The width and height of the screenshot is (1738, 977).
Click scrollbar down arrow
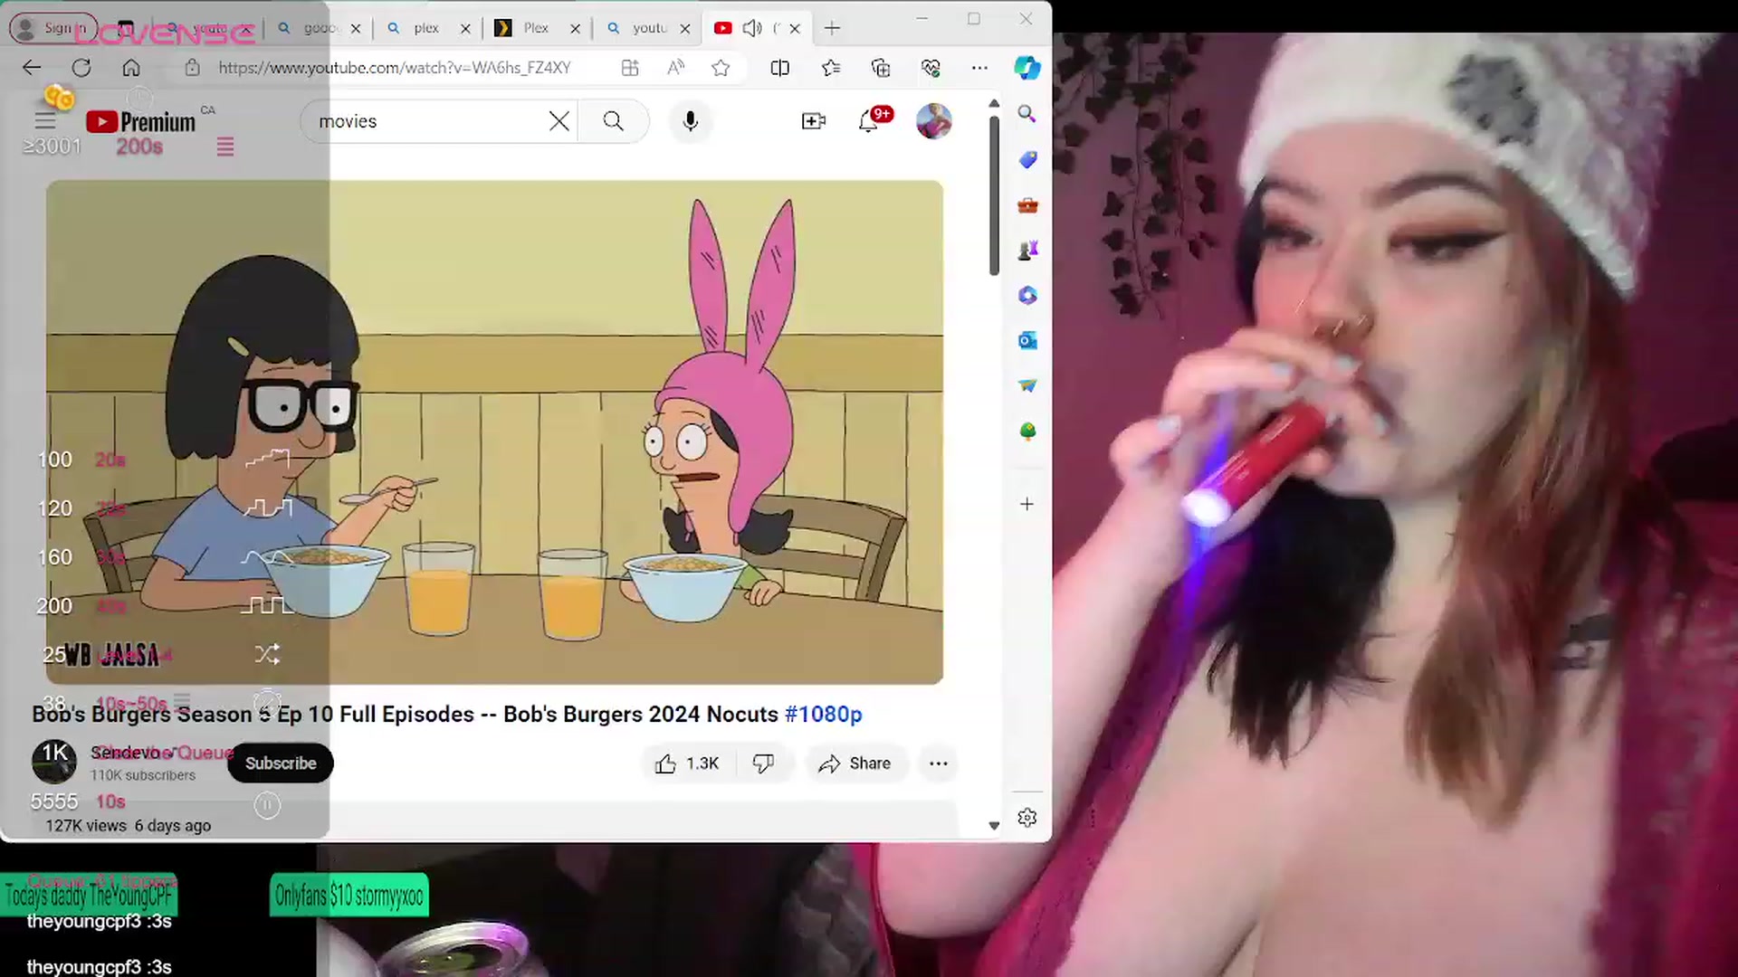coord(994,825)
